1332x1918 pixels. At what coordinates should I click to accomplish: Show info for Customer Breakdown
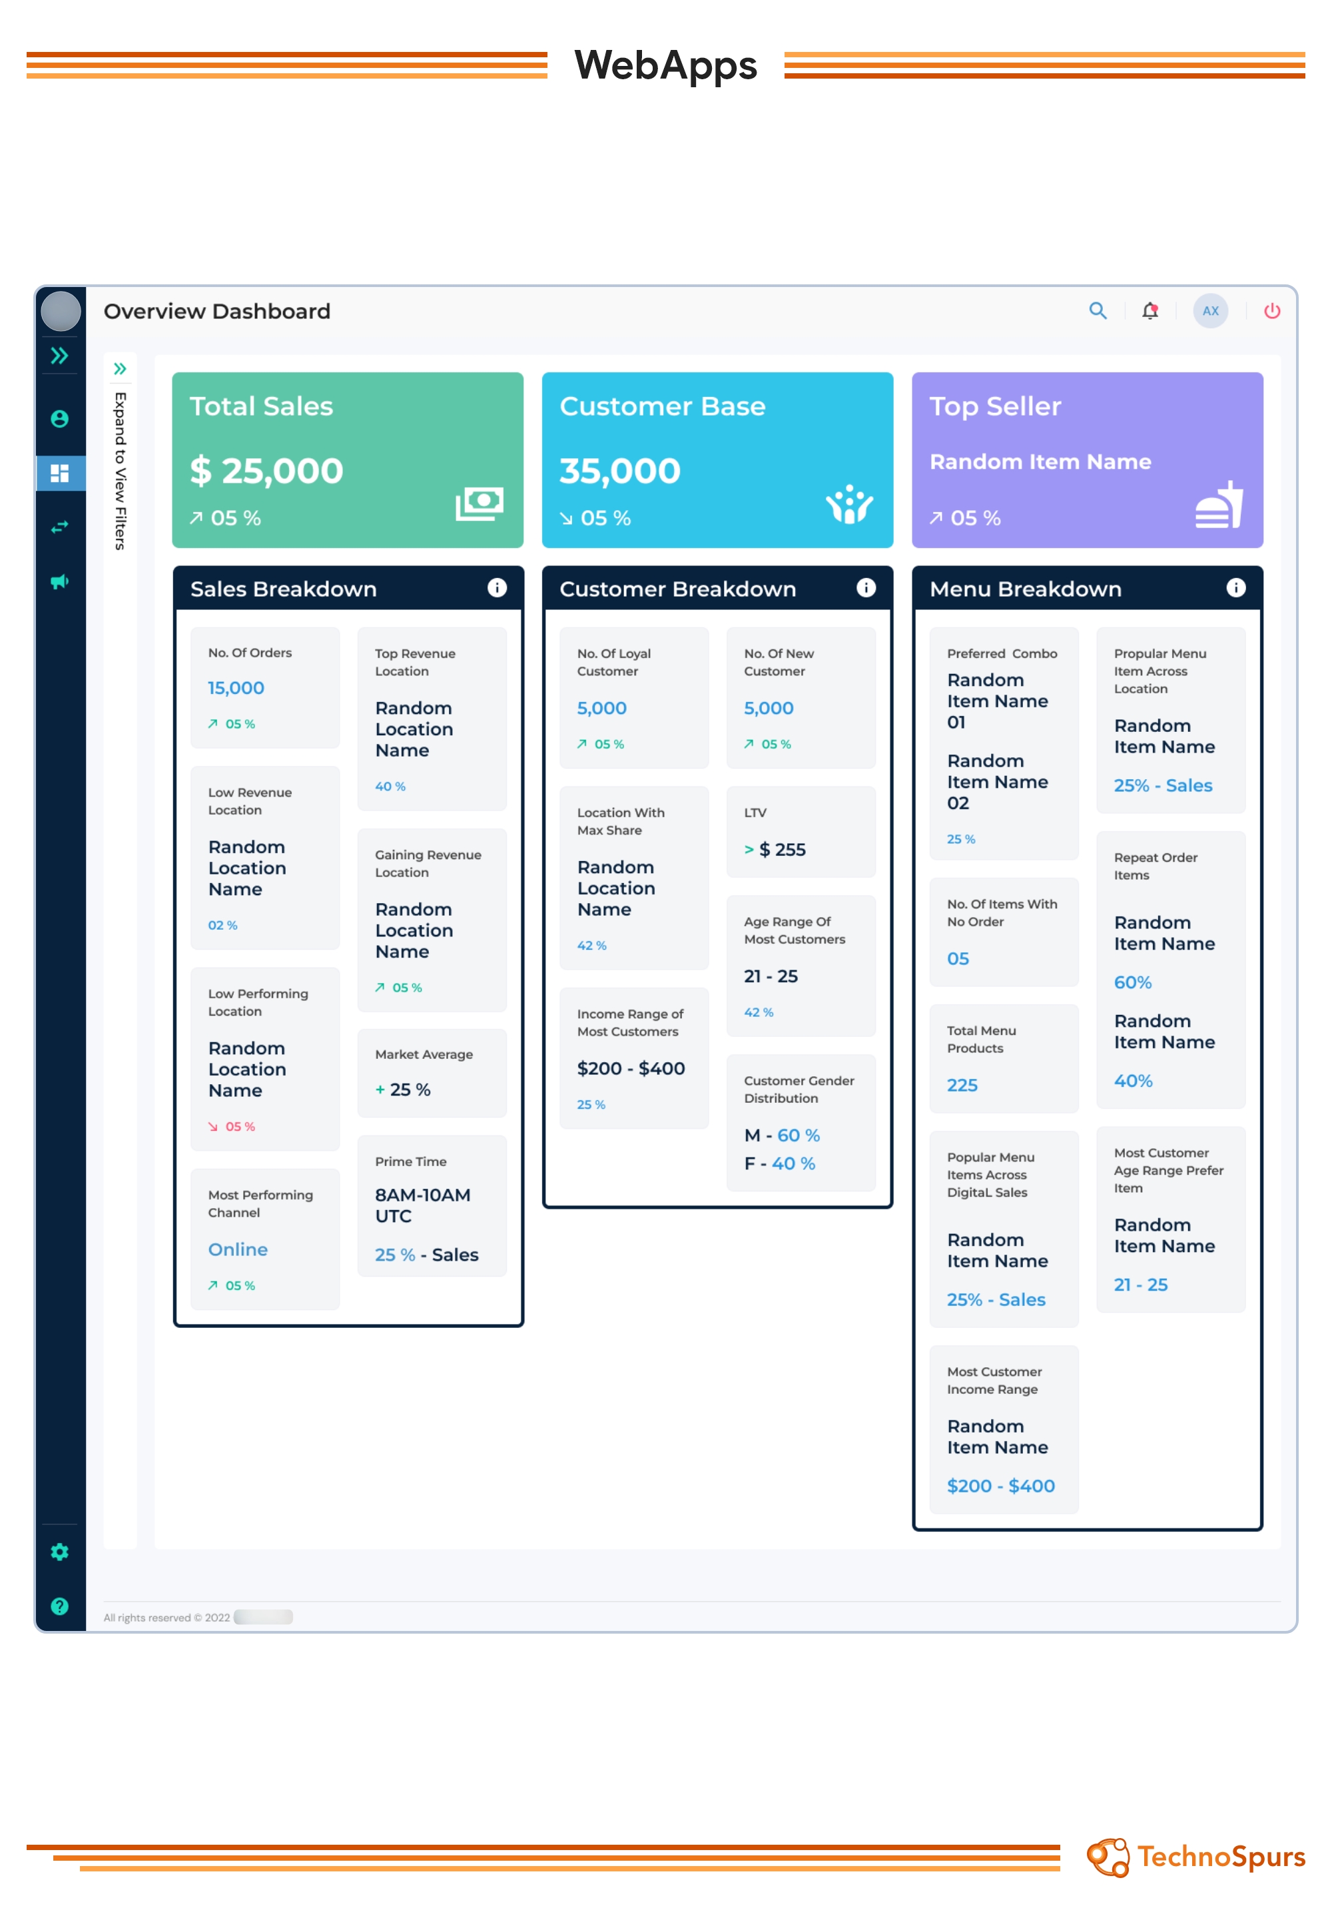click(866, 589)
